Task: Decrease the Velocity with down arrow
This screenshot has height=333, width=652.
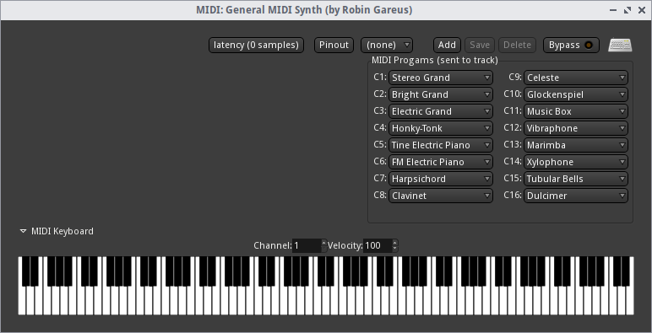Action: coord(395,250)
